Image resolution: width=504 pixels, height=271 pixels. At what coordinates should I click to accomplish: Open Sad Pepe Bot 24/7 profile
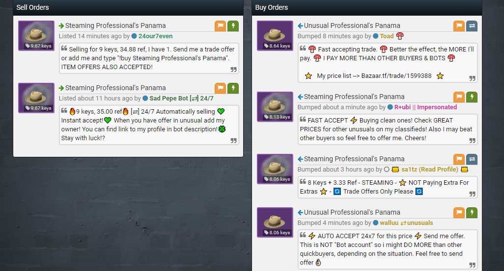pyautogui.click(x=181, y=99)
